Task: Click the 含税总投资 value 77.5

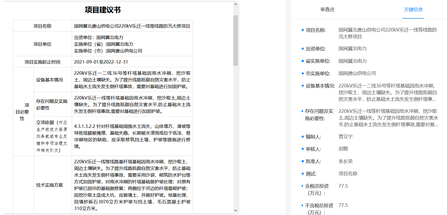Action: pyautogui.click(x=343, y=186)
